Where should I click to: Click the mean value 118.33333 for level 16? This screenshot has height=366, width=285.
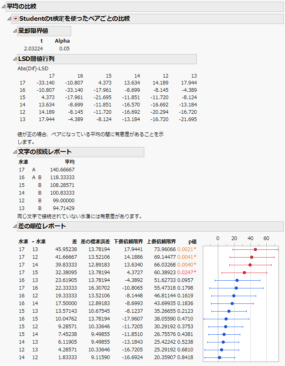[x=62, y=178]
